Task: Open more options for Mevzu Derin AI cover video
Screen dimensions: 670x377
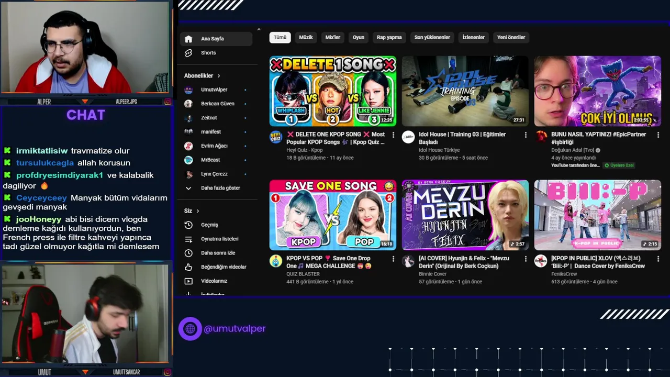Action: (x=526, y=259)
